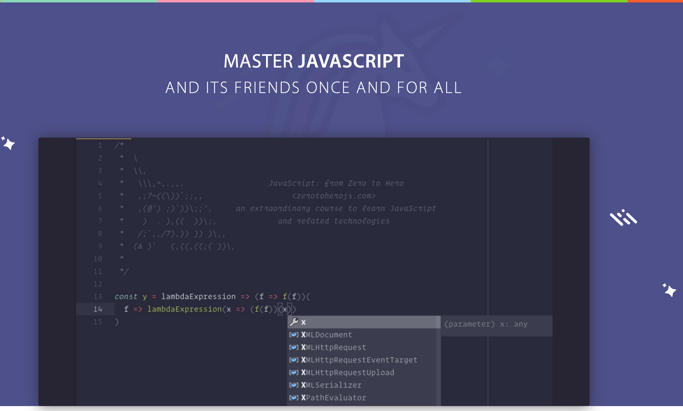
Task: Select XPathEvaluator in the autocomplete list
Action: (364, 398)
